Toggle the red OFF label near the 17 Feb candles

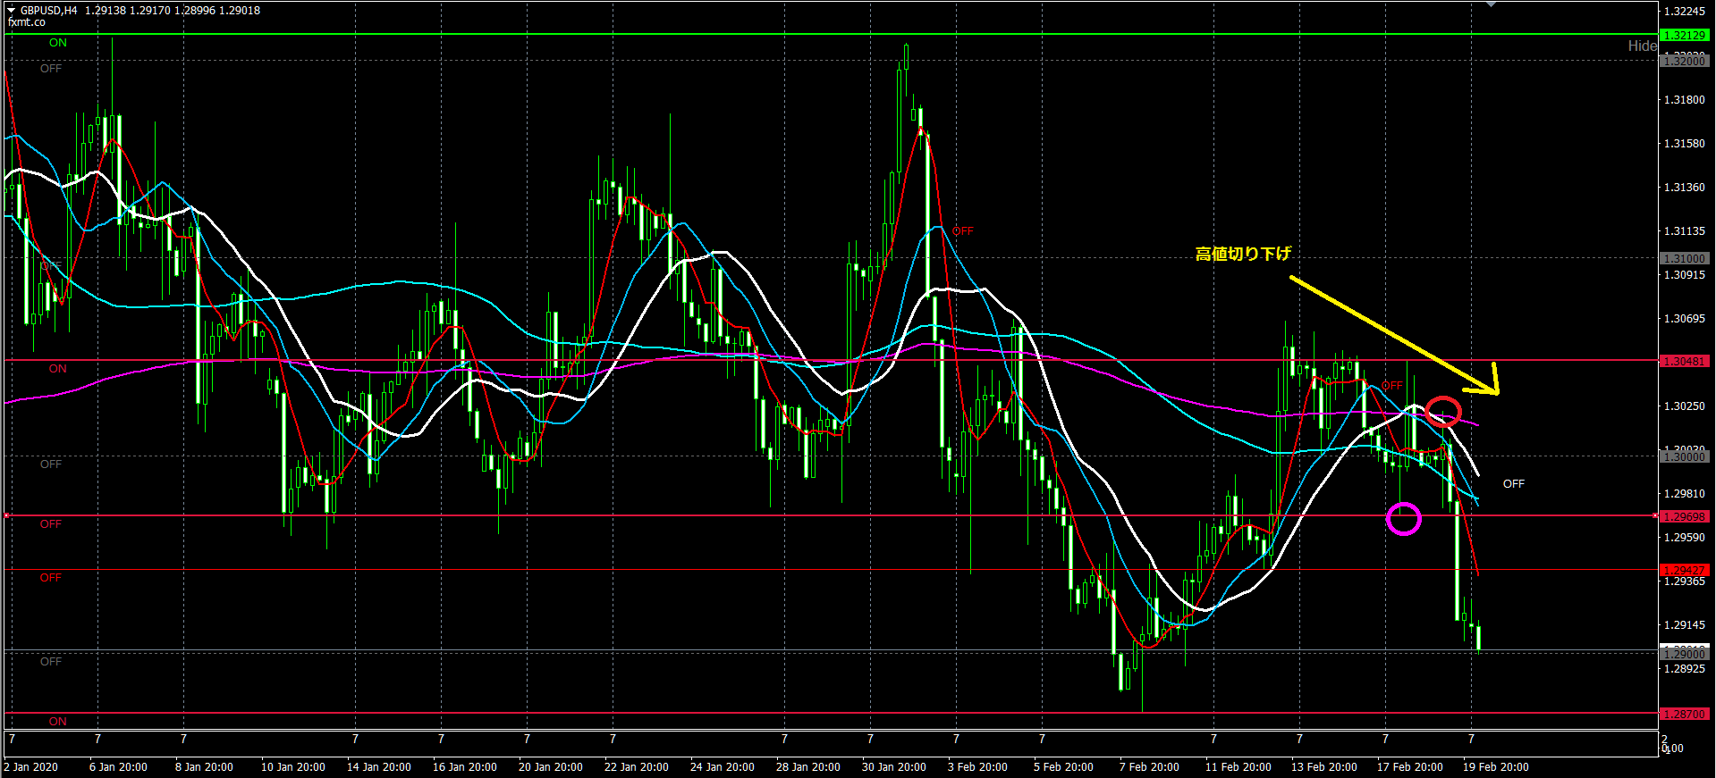(1392, 386)
